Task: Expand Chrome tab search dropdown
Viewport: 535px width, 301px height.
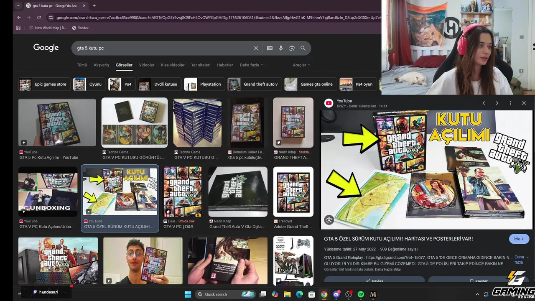Action: click(18, 6)
